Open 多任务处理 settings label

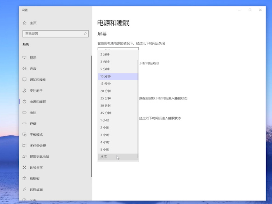pos(38,146)
